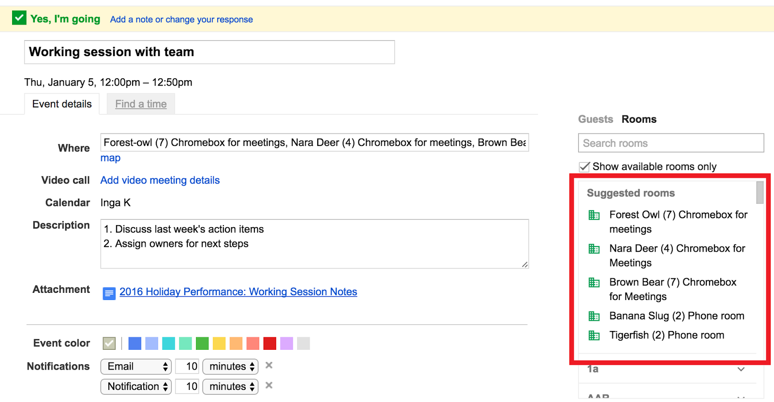Open the Email notification type dropdown
774x402 pixels.
click(136, 367)
